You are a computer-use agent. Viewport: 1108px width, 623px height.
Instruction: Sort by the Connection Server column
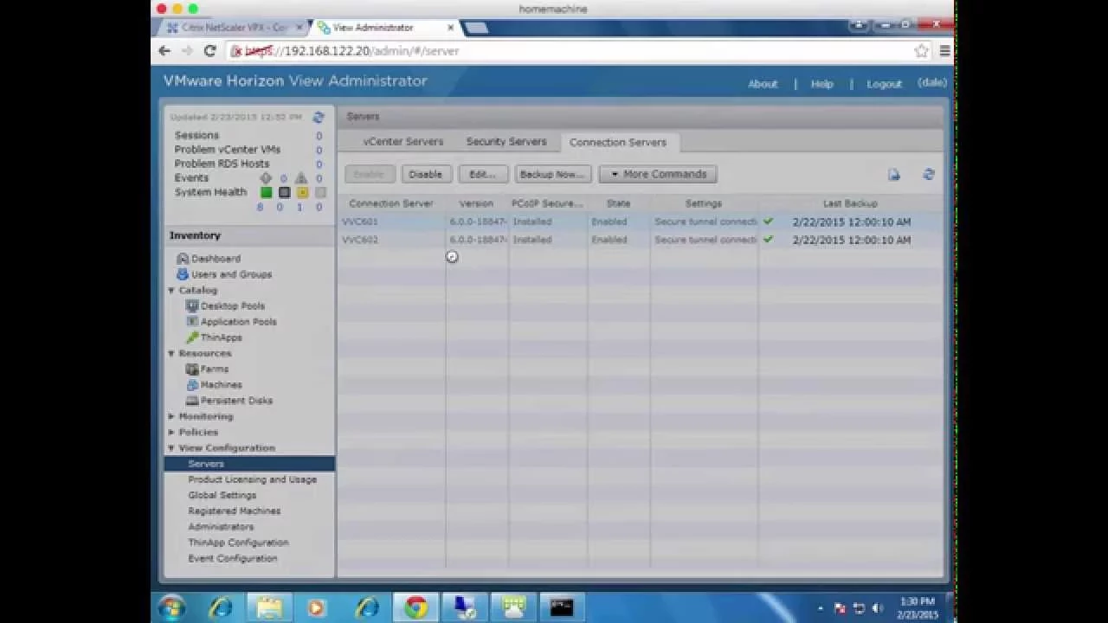click(x=391, y=203)
